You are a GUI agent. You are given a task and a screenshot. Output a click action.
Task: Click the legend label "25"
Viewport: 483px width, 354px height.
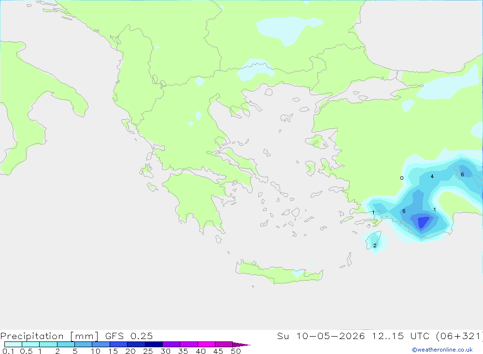[x=148, y=351]
